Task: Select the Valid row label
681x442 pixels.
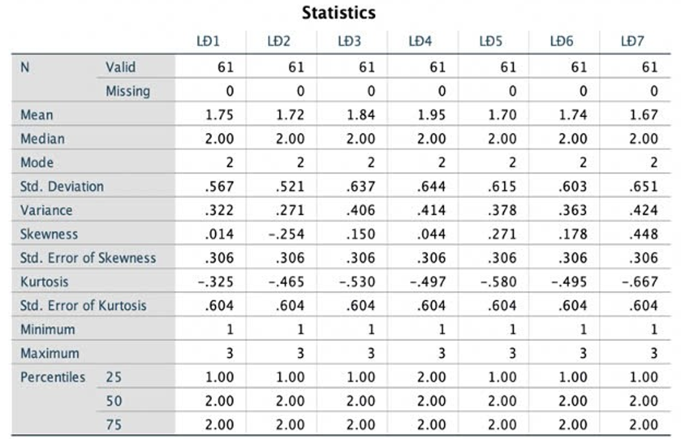Action: (120, 67)
